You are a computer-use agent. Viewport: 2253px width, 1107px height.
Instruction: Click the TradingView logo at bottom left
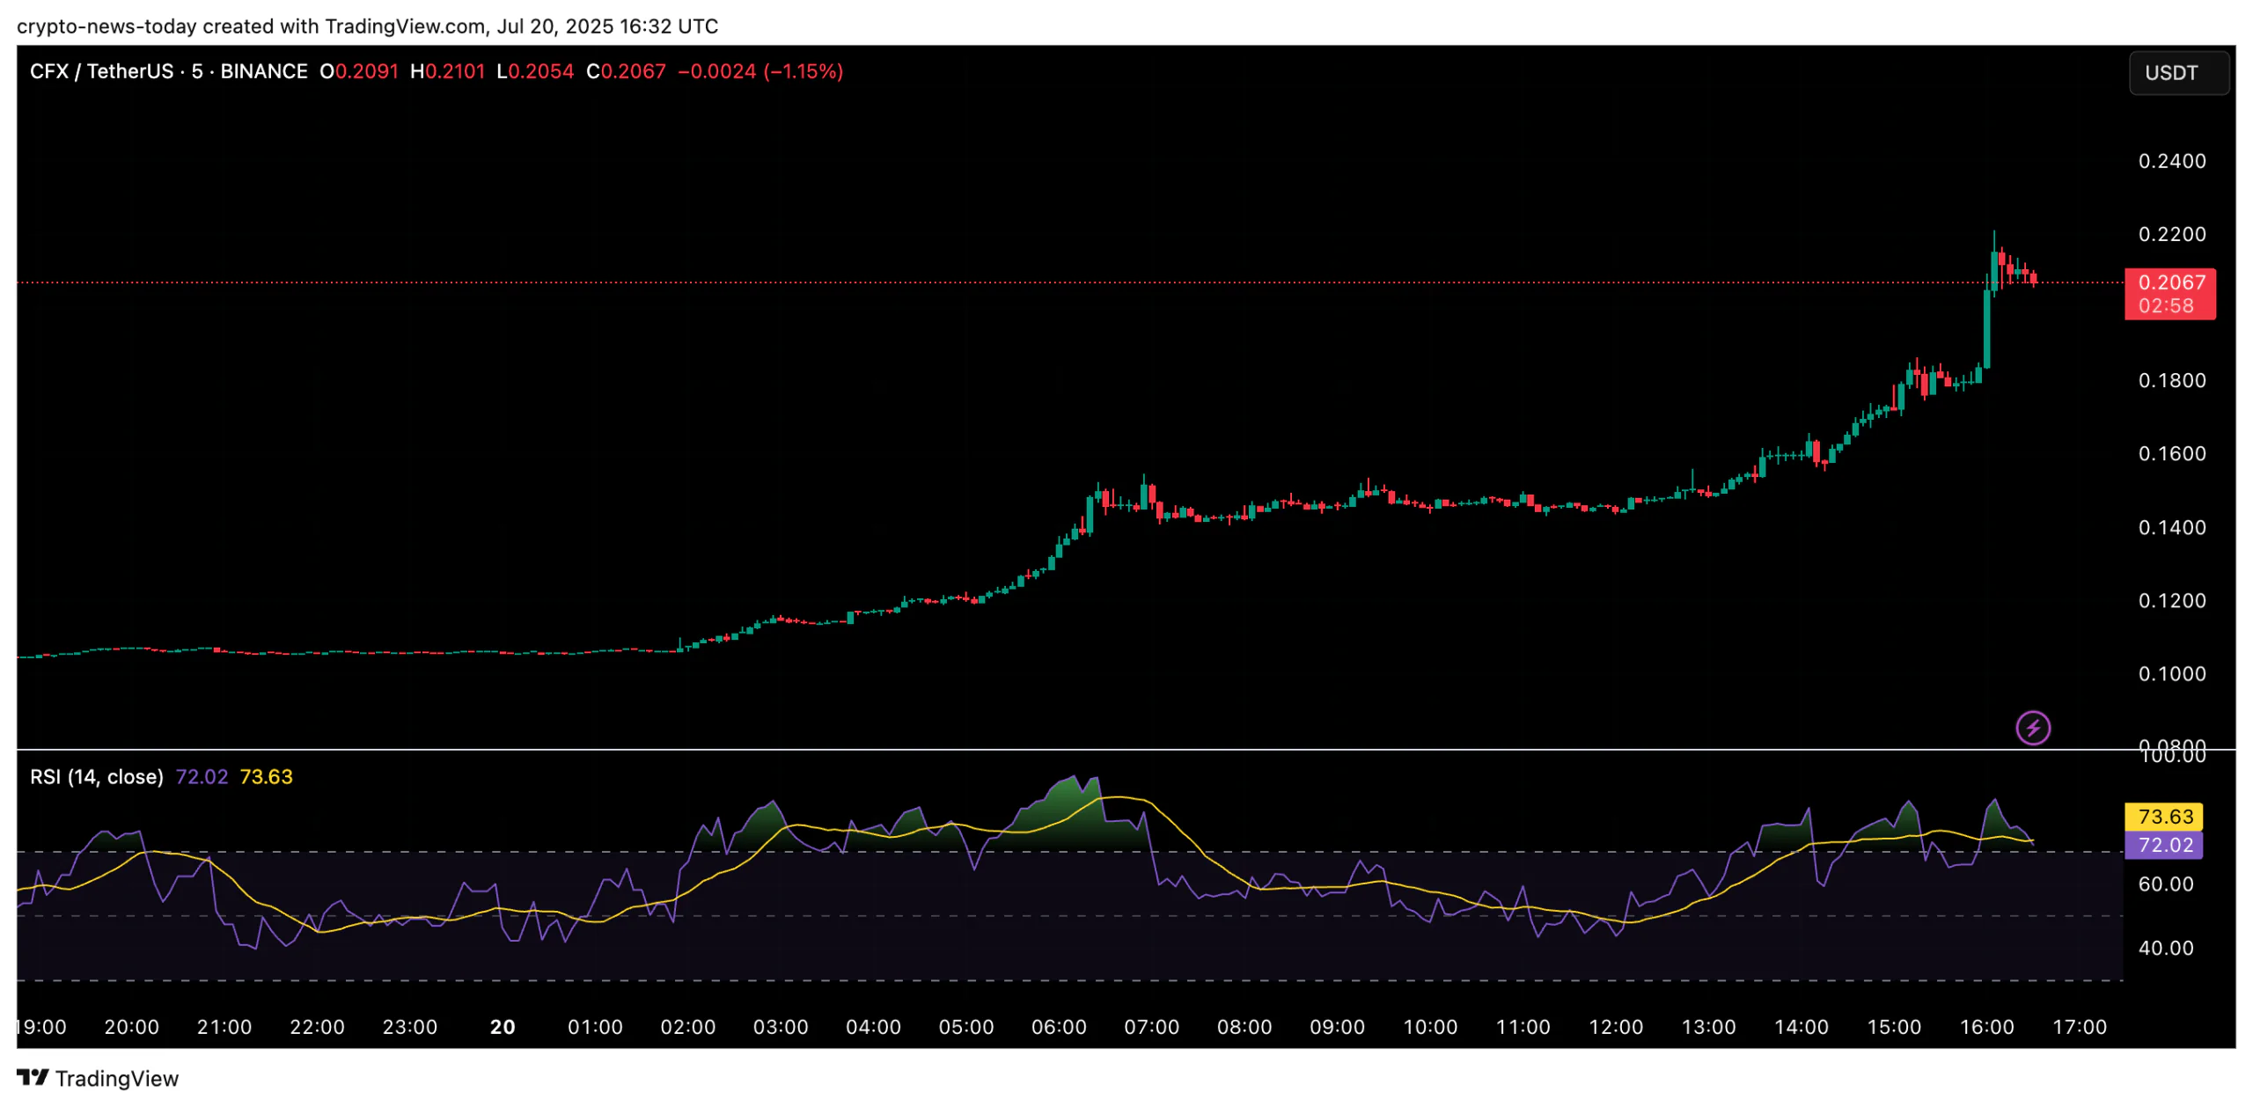pos(98,1078)
